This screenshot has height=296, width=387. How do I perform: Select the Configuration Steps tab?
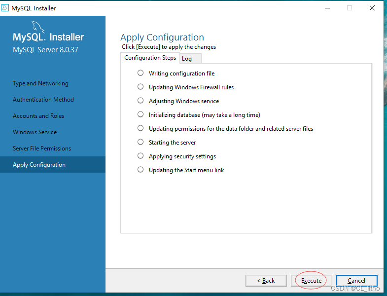tap(150, 58)
